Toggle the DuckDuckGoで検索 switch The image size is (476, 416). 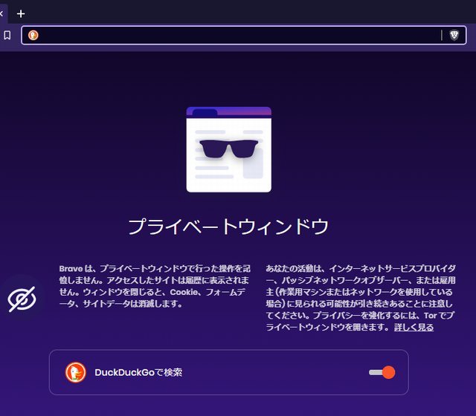tap(382, 372)
